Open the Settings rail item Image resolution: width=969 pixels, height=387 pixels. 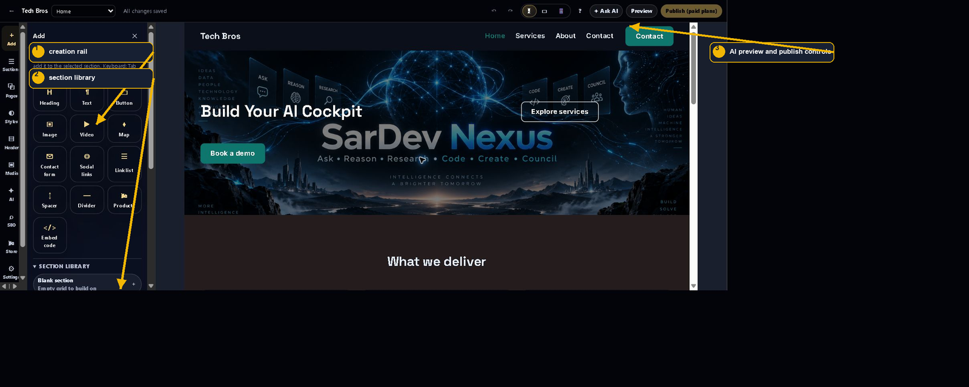point(11,272)
